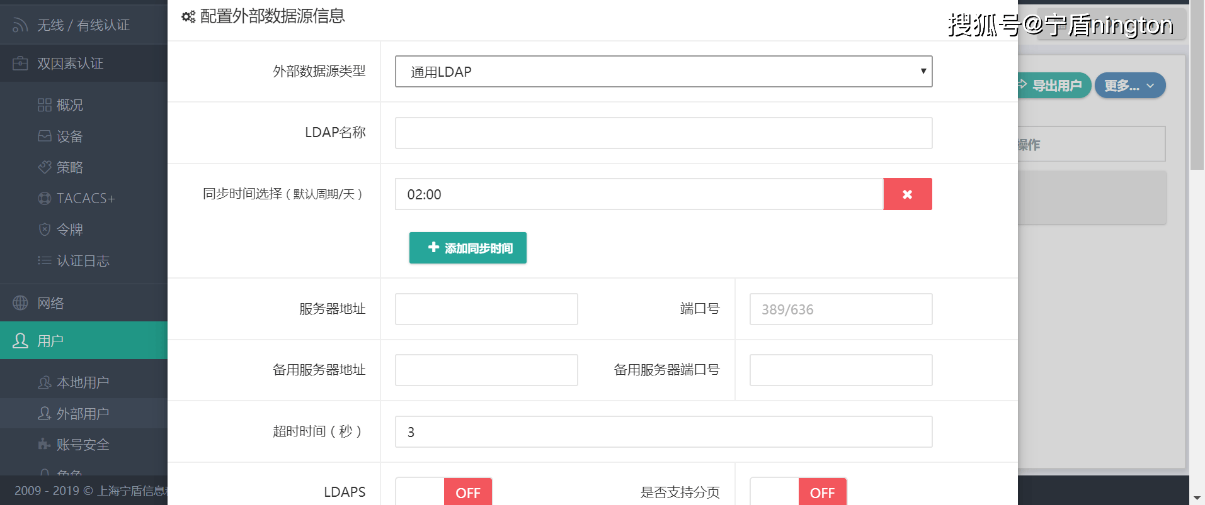Click the 超时时间 field showing 3
This screenshot has width=1205, height=505.
coord(664,432)
